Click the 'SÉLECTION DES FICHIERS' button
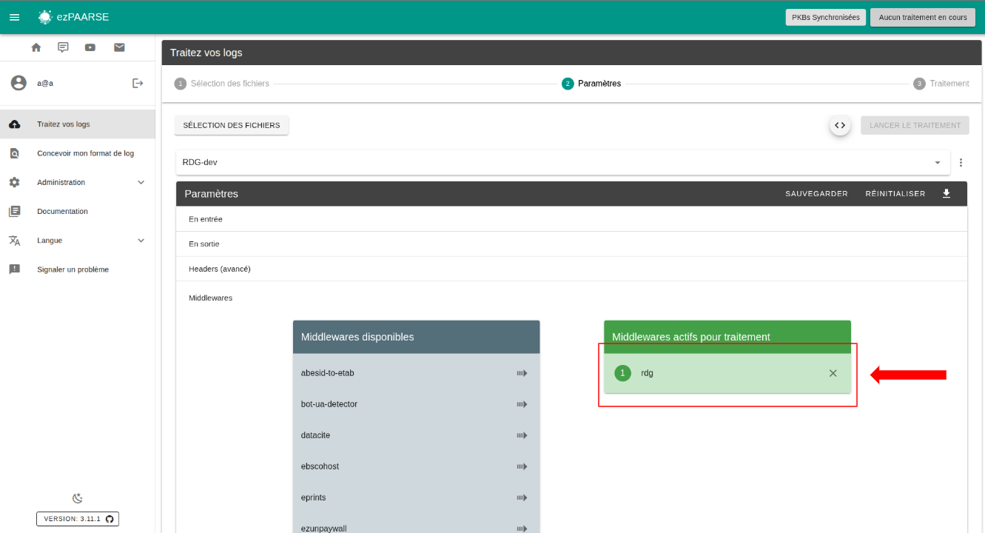Screen dimensions: 985x533 click(232, 125)
